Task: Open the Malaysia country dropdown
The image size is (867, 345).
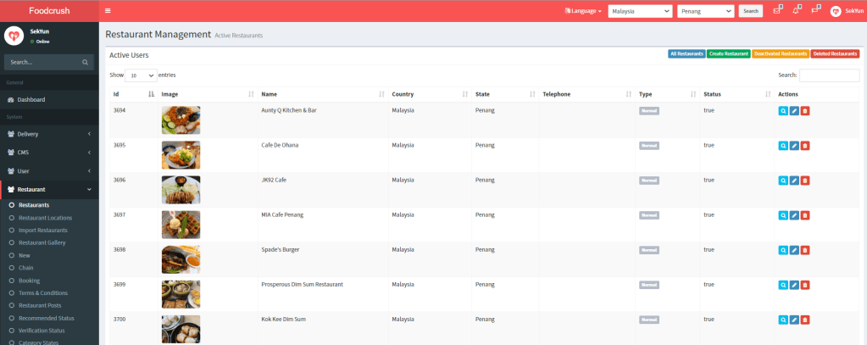Action: [x=640, y=11]
